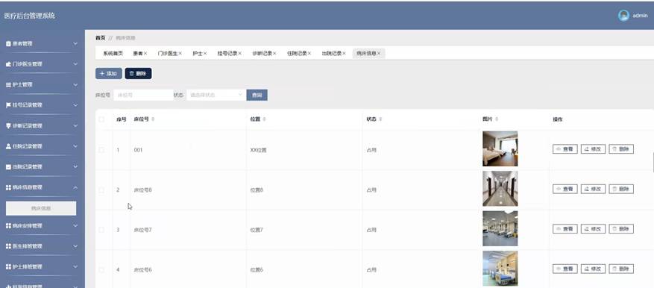This screenshot has width=654, height=288.
Task: Expand 病床安排管理 using its chevron
Action: 75,226
